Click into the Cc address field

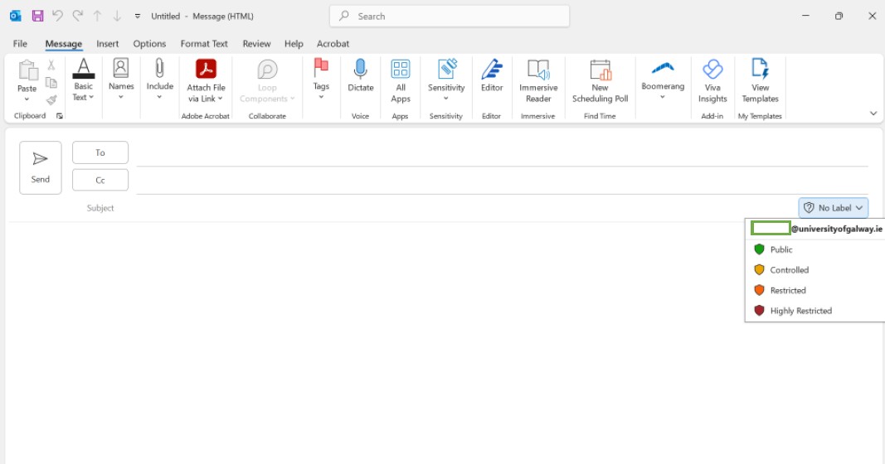pos(502,181)
